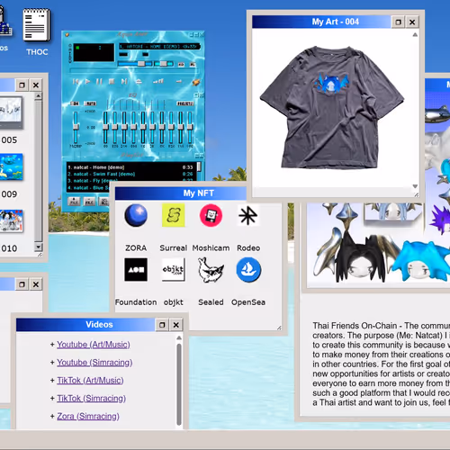450x450 pixels.
Task: Open the OpenSea sailboat icon
Action: [x=248, y=269]
